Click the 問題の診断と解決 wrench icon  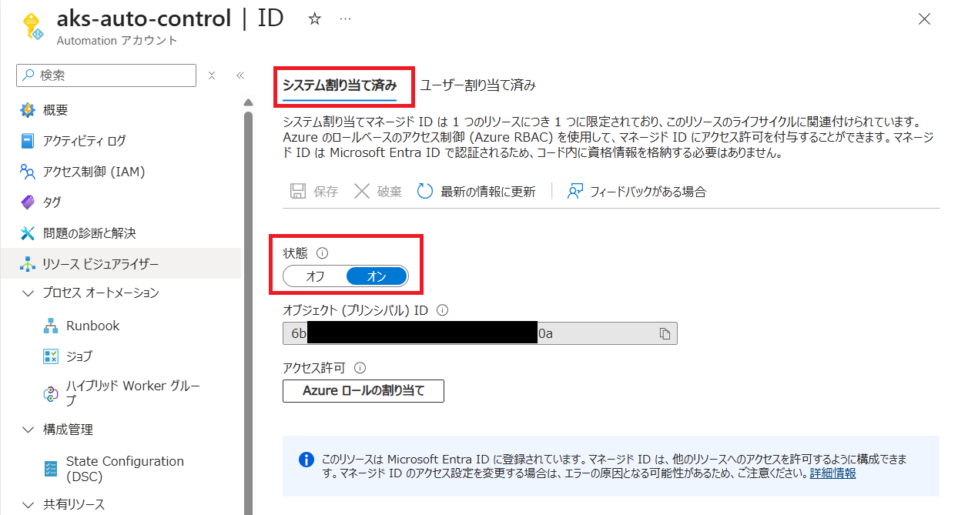[x=28, y=233]
